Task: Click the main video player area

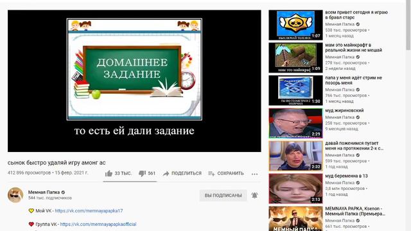Action: [x=134, y=81]
